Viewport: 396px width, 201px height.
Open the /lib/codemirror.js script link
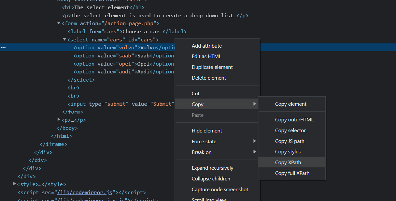point(85,193)
